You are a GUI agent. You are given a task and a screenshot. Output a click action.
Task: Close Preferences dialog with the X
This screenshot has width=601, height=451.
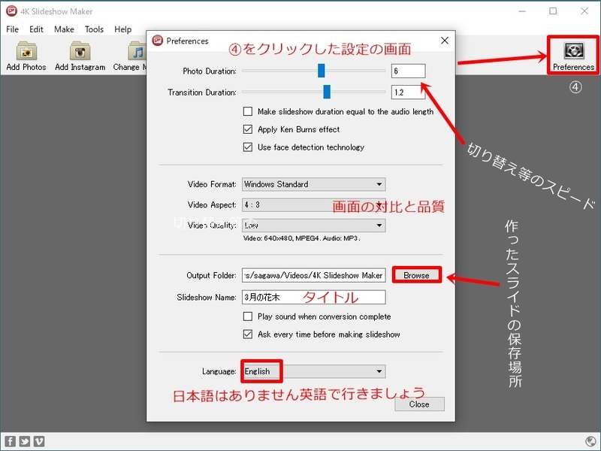coord(444,41)
